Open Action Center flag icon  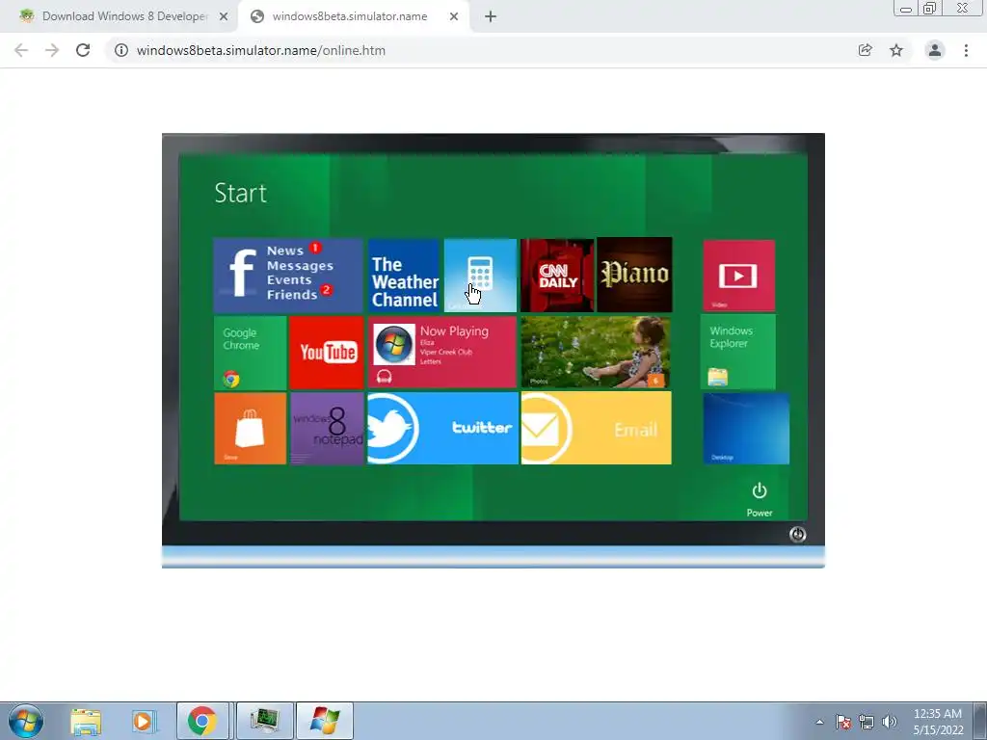pyautogui.click(x=843, y=722)
